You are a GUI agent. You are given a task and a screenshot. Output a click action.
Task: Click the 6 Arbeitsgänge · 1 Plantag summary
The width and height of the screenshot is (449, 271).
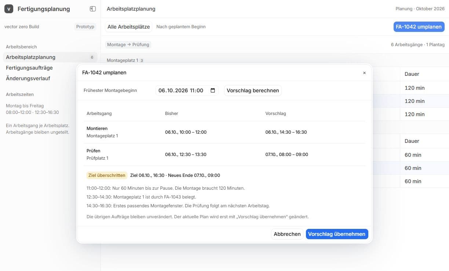(x=418, y=45)
